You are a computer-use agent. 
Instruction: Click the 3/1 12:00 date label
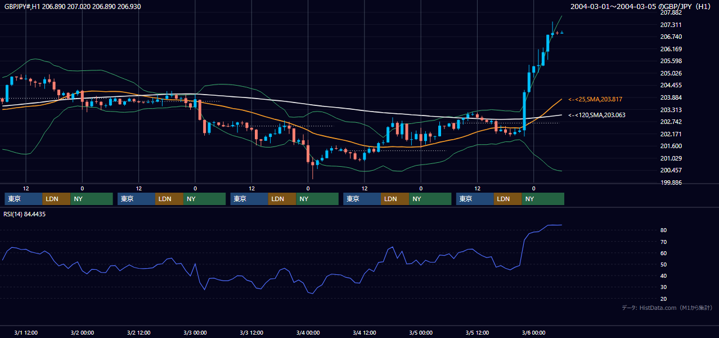26,332
